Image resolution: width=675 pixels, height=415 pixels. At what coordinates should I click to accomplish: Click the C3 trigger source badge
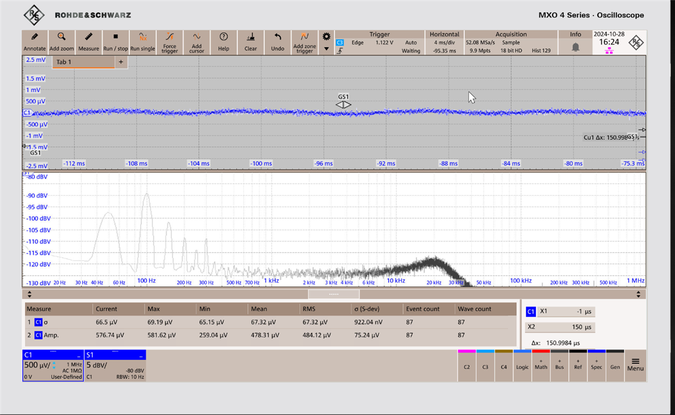tap(340, 43)
